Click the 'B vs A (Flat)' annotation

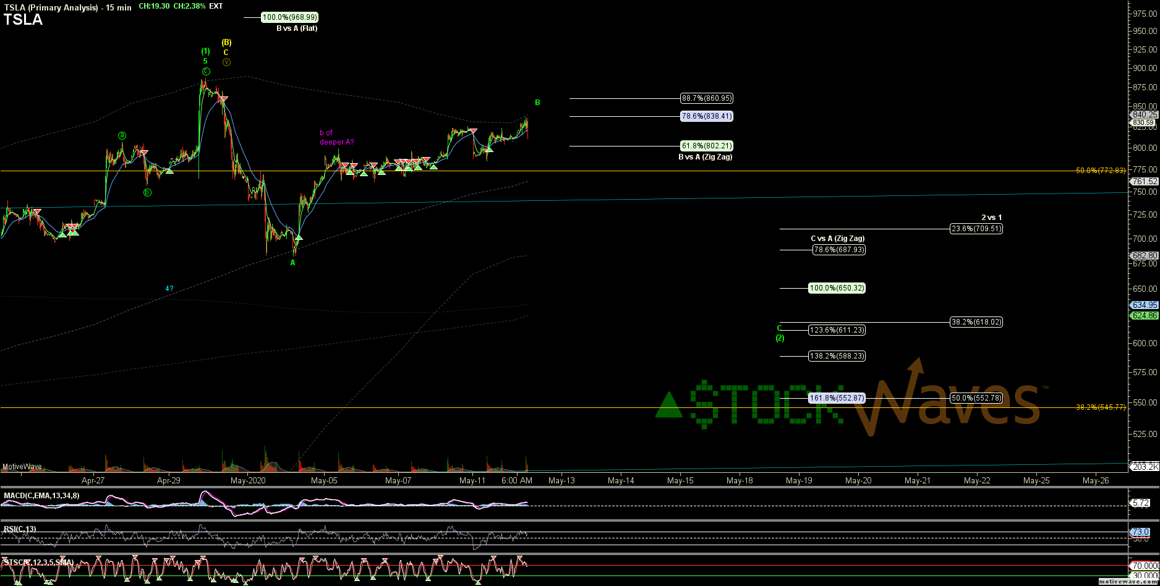297,28
